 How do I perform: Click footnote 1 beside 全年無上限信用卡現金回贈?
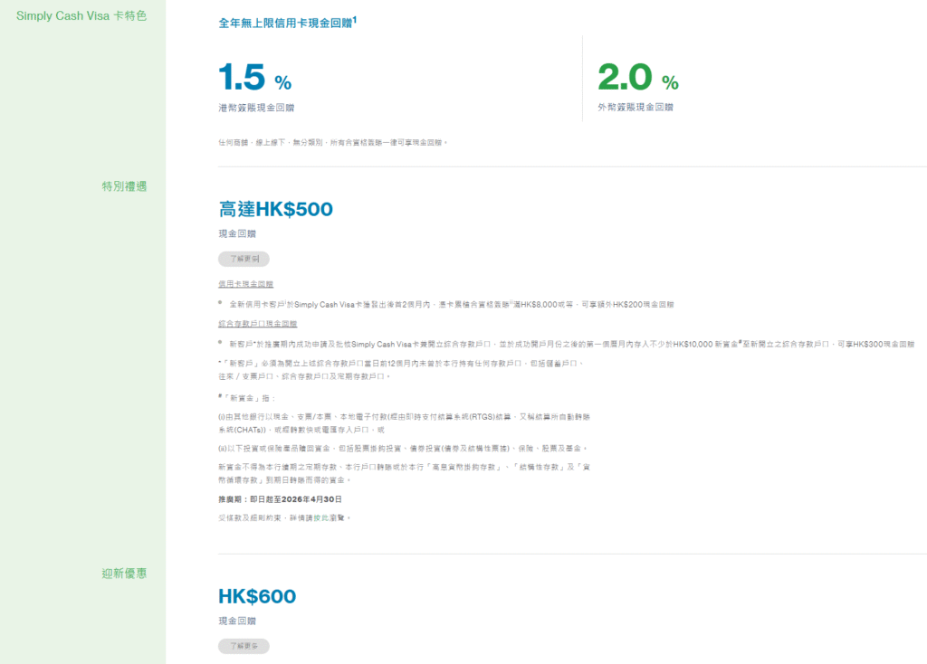pos(354,18)
